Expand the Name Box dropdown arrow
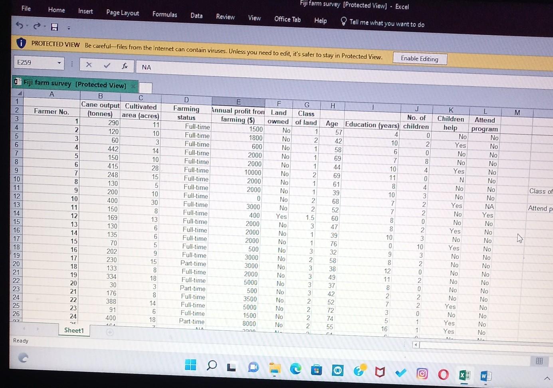 59,63
